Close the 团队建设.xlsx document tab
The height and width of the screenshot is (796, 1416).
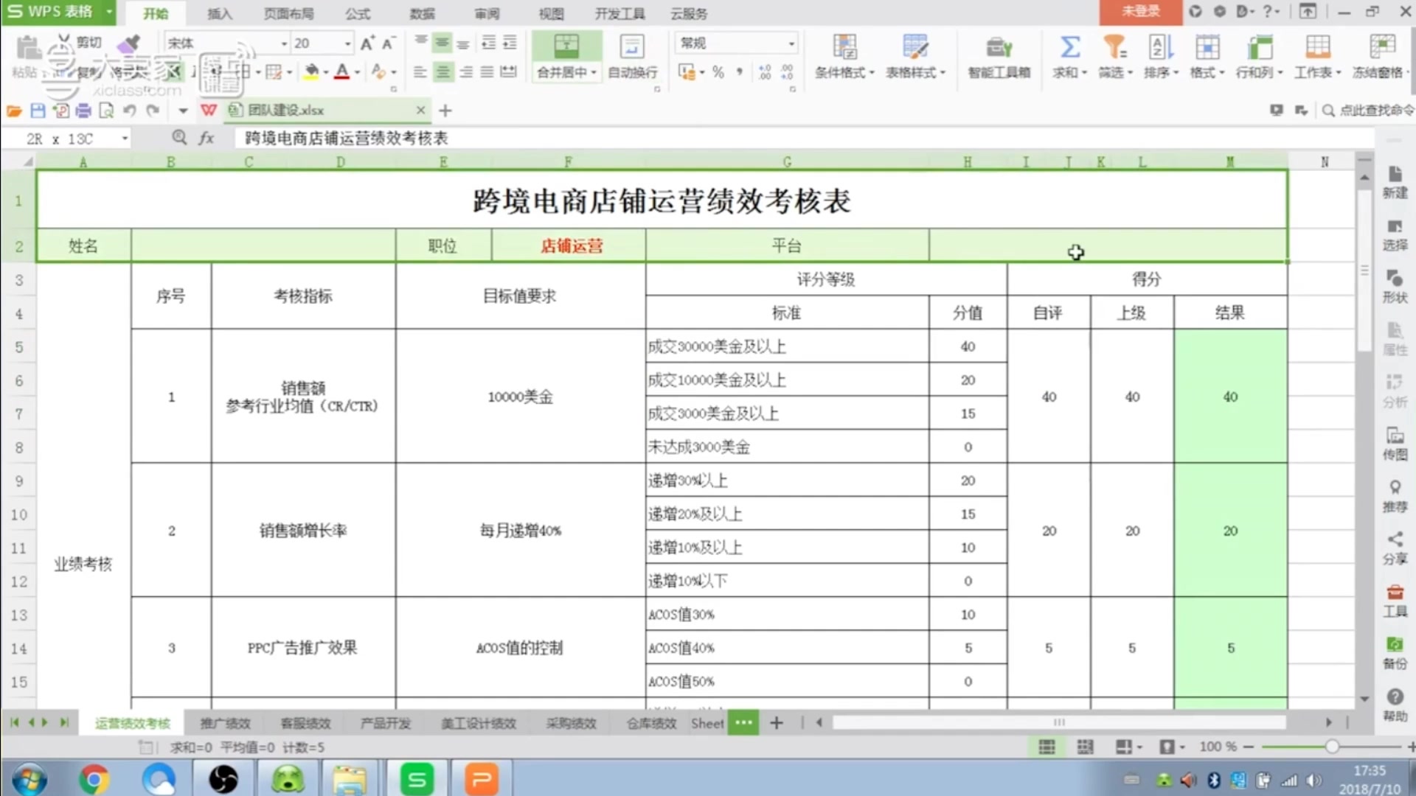[420, 110]
